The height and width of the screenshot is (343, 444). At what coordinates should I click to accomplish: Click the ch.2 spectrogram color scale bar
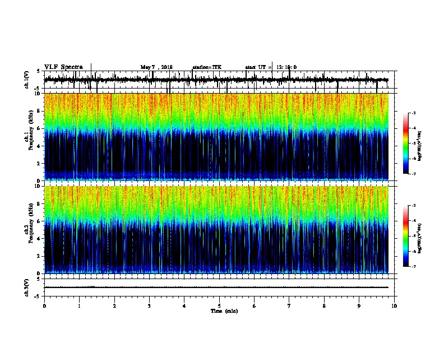406,236
